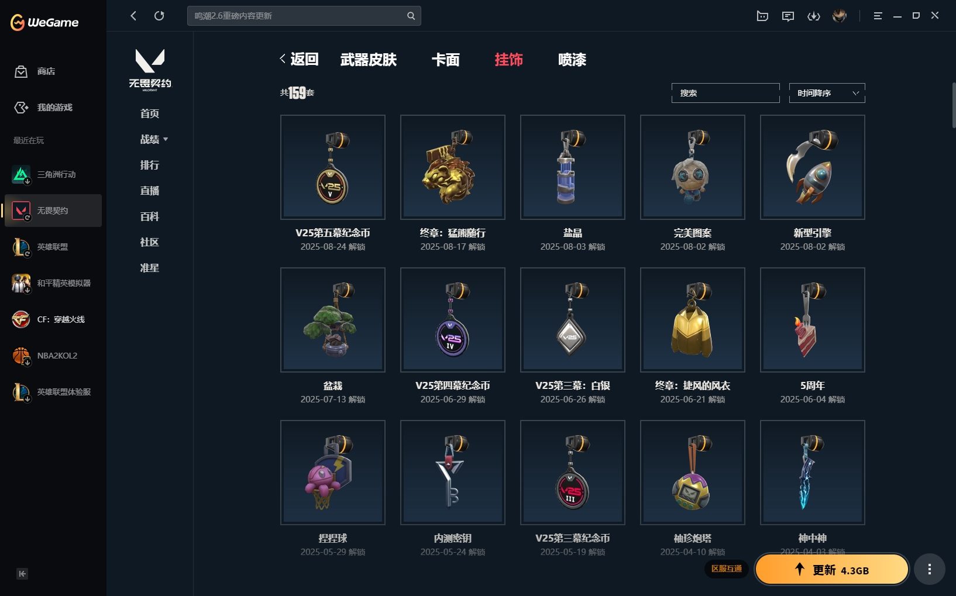This screenshot has height=596, width=956.
Task: Switch to the 武器皮肤 tab
Action: [369, 60]
